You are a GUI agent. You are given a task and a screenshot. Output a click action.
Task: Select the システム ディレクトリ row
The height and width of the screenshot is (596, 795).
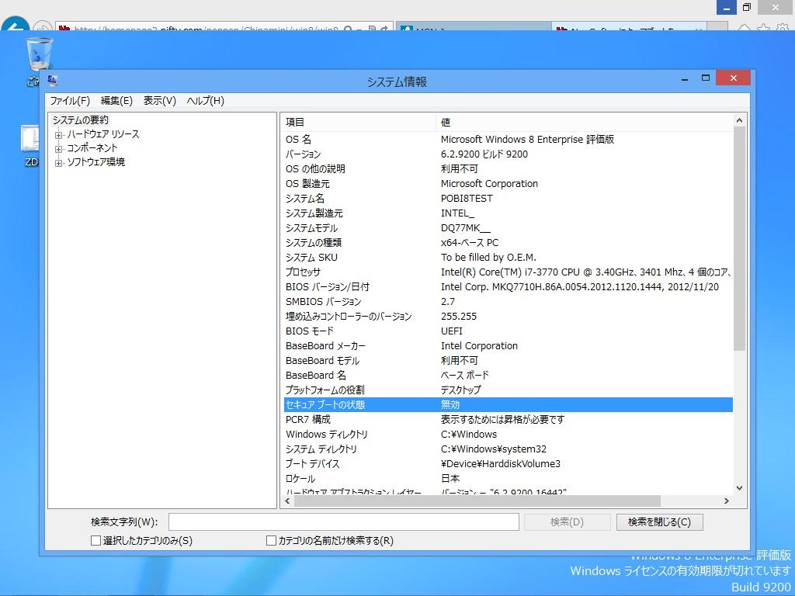click(x=507, y=449)
